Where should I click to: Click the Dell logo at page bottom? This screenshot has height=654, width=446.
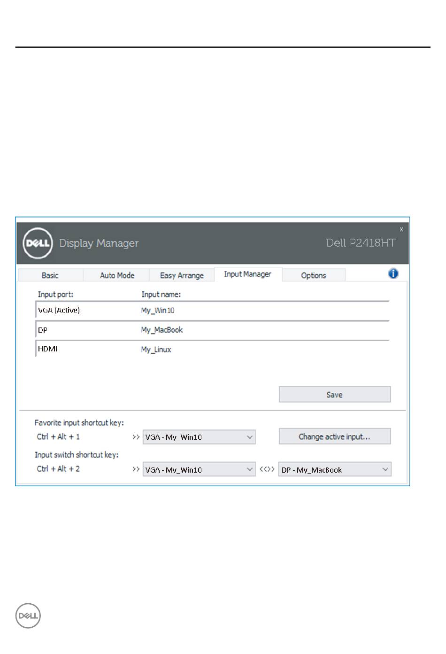pos(28,616)
